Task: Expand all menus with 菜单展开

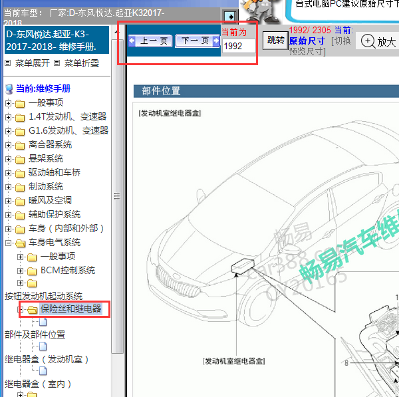Action: point(32,63)
